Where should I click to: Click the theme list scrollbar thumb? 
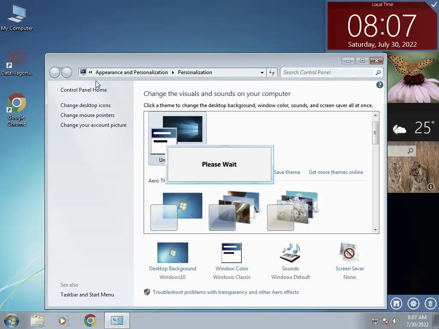[x=376, y=133]
